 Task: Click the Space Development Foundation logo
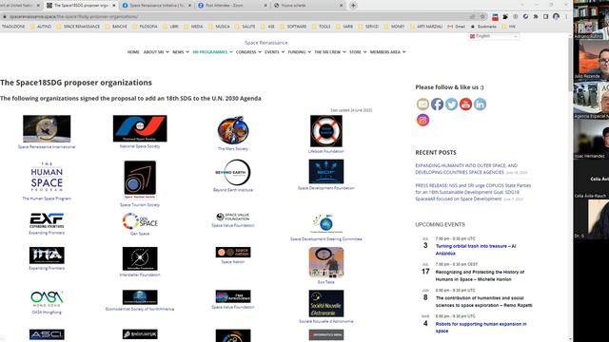pyautogui.click(x=326, y=171)
